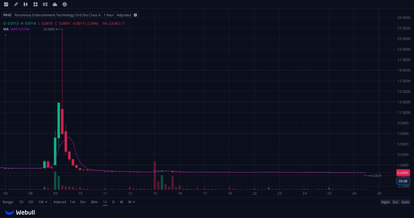The width and height of the screenshot is (414, 218).
Task: Collapse the indicator legend with the caret
Action: click(x=6, y=35)
